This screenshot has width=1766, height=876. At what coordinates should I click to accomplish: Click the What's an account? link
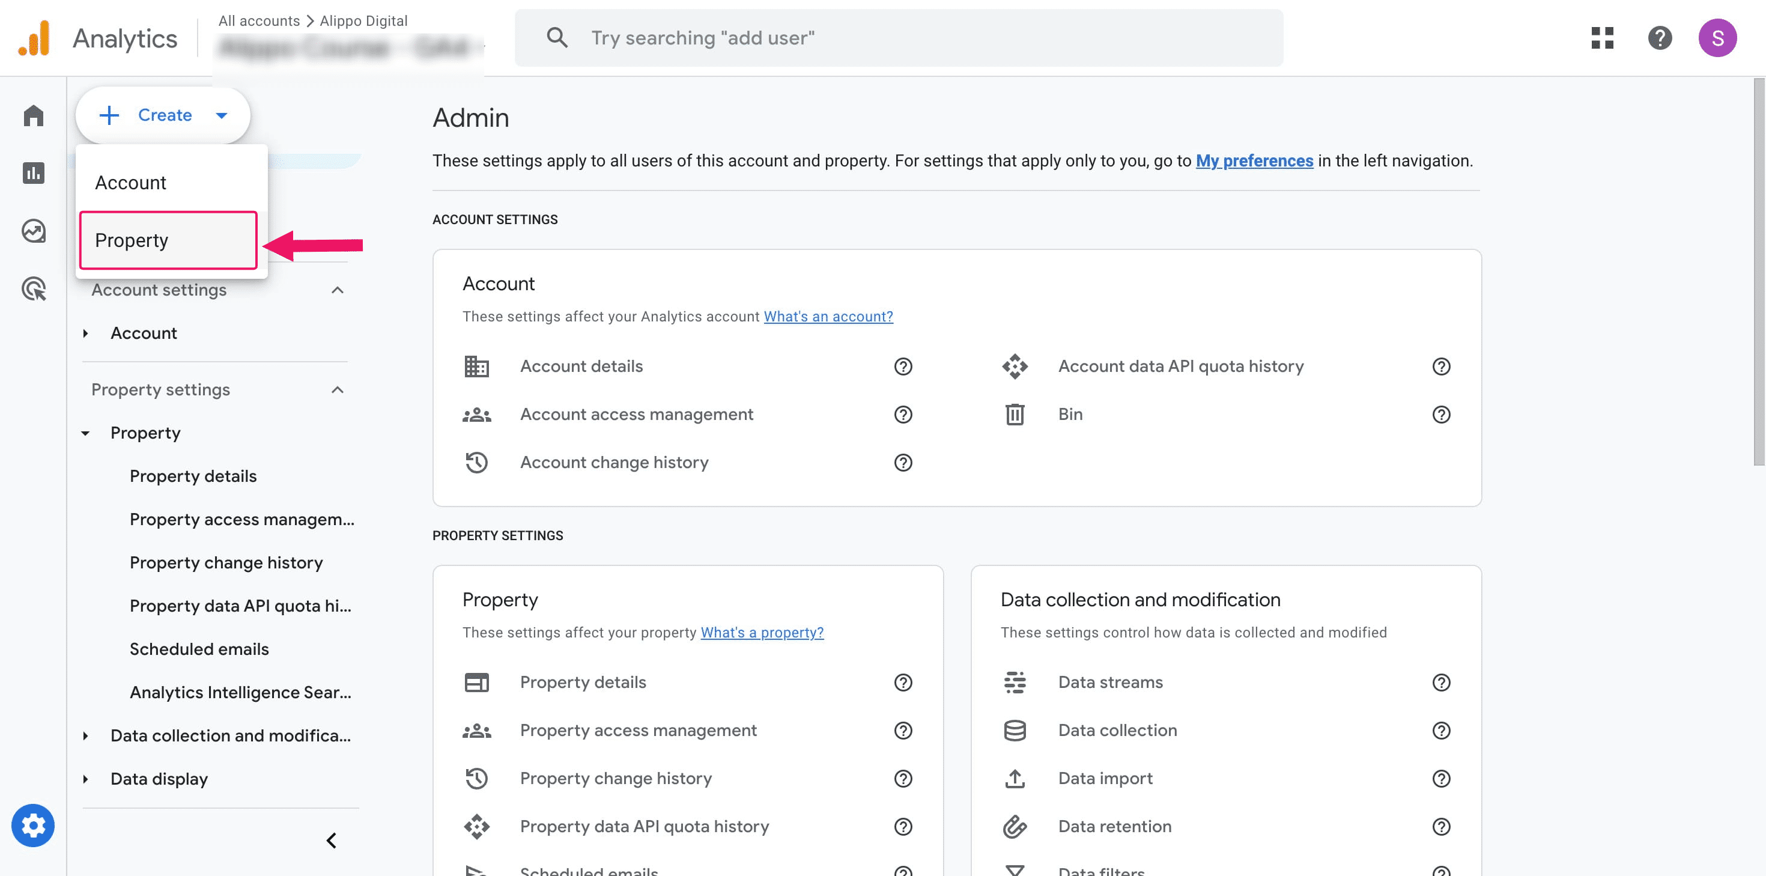click(828, 316)
